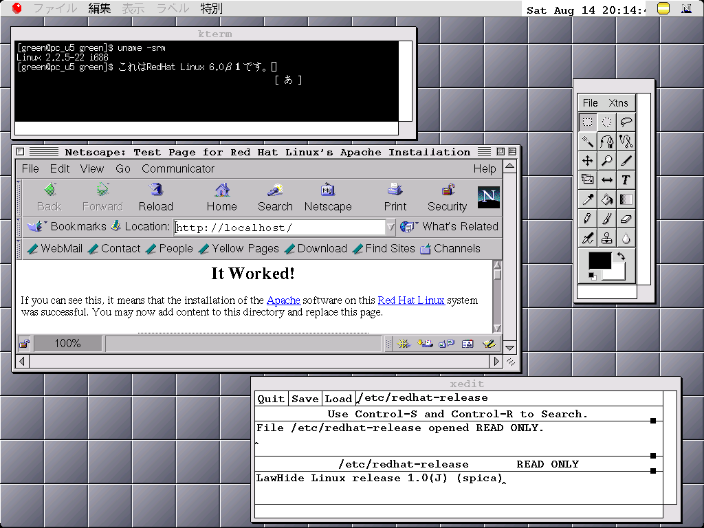This screenshot has height=528, width=704.
Task: Select the Elliptical Select tool in GIMP toolbox
Action: pos(606,122)
